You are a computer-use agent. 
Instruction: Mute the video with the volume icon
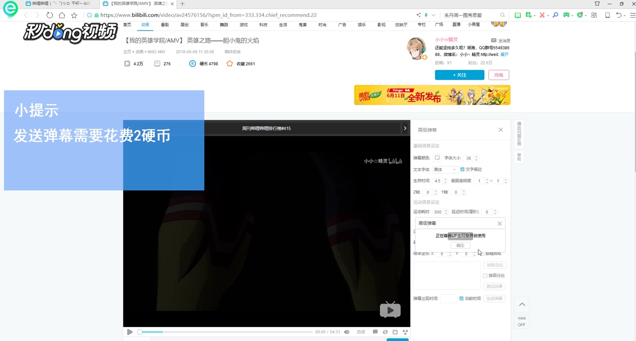pos(347,332)
